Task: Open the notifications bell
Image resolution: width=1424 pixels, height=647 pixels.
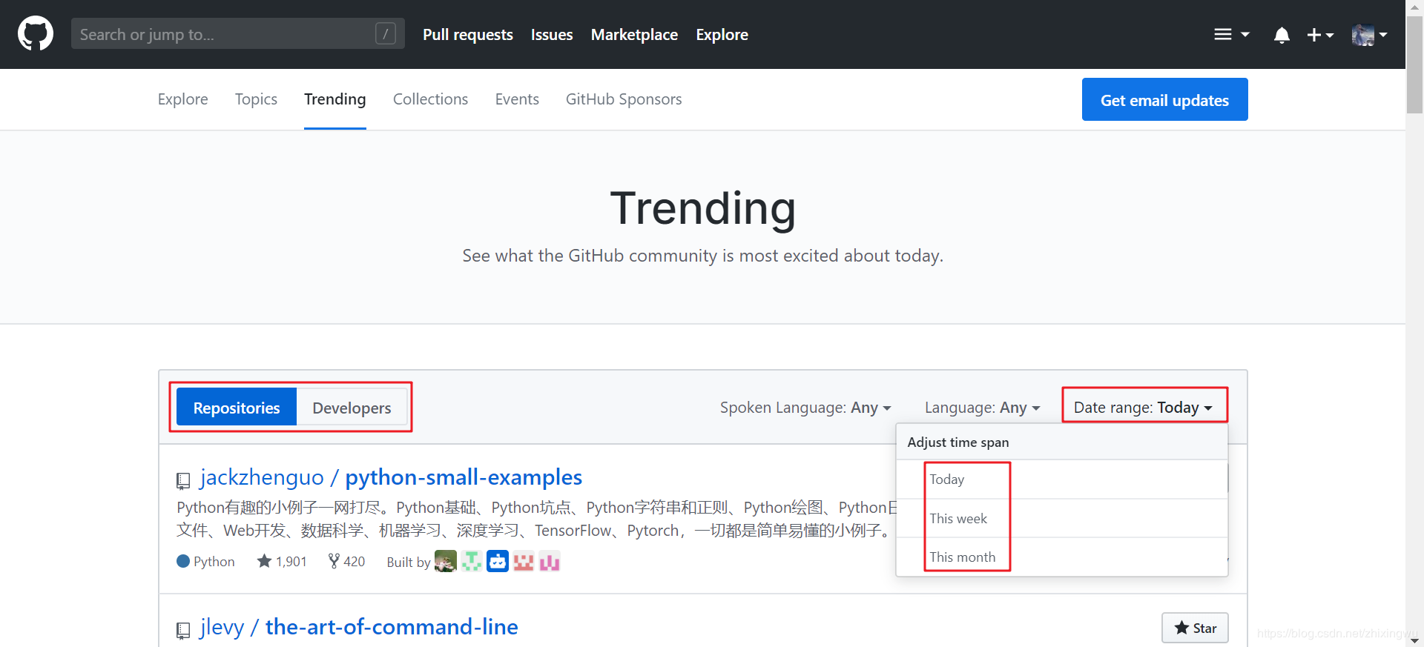Action: [1281, 35]
